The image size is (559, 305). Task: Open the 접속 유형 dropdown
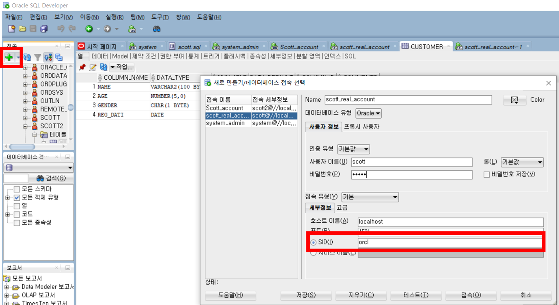pos(370,197)
